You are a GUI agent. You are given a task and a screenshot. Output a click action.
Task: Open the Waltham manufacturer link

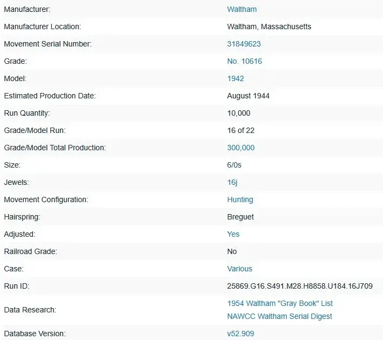coord(241,9)
